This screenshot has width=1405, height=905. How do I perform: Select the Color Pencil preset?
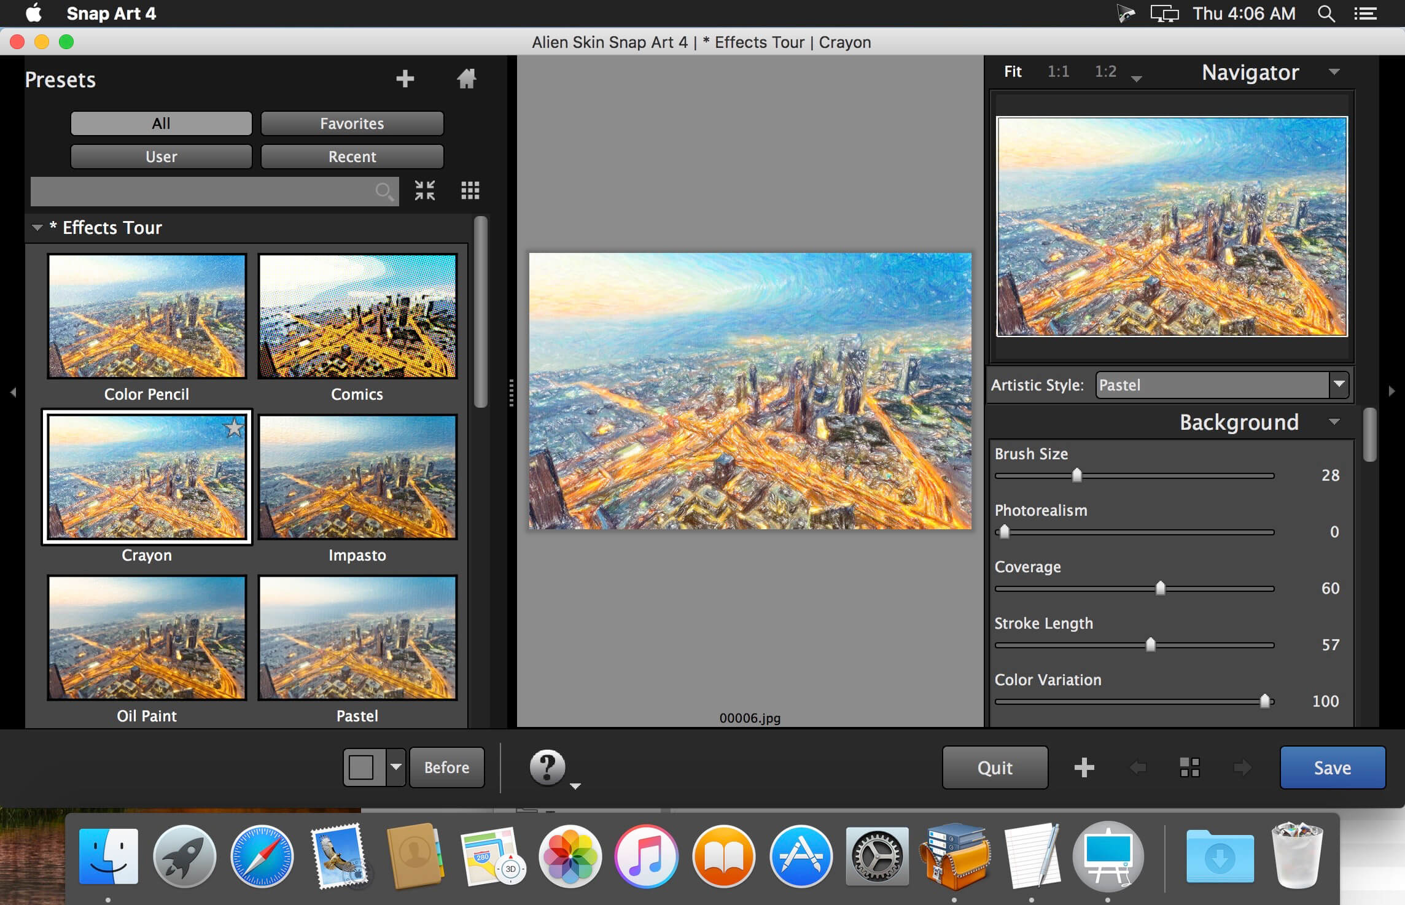tap(146, 319)
